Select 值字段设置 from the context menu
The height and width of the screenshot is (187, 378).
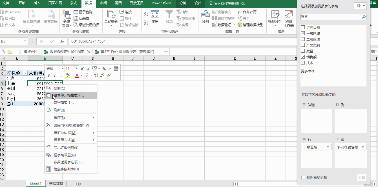point(66,155)
